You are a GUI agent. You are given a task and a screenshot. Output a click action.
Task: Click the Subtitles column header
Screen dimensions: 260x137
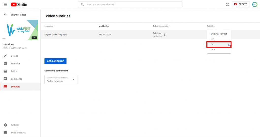(211, 26)
